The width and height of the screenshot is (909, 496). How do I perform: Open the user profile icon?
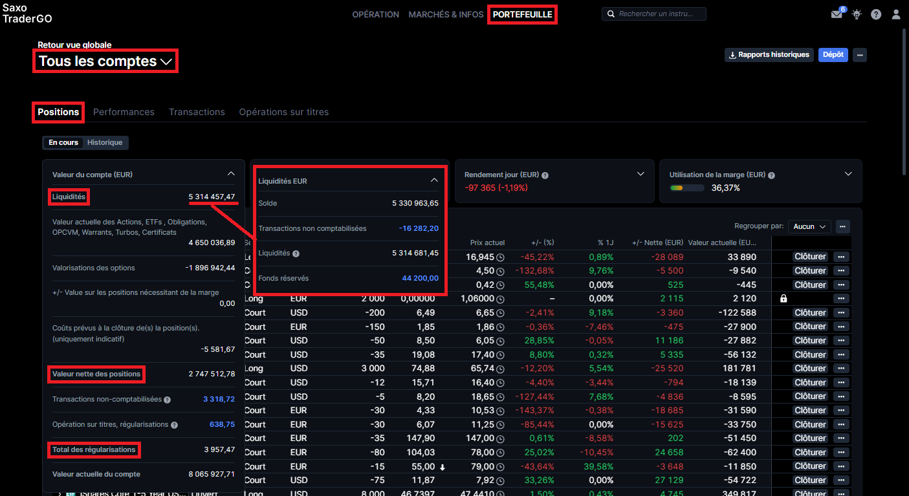pos(896,14)
